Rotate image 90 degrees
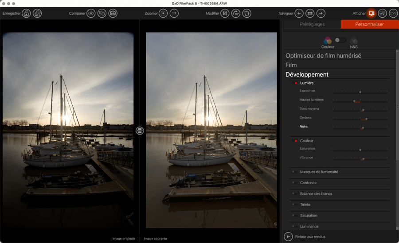Viewport: 399px width, 243px height. pos(236,13)
